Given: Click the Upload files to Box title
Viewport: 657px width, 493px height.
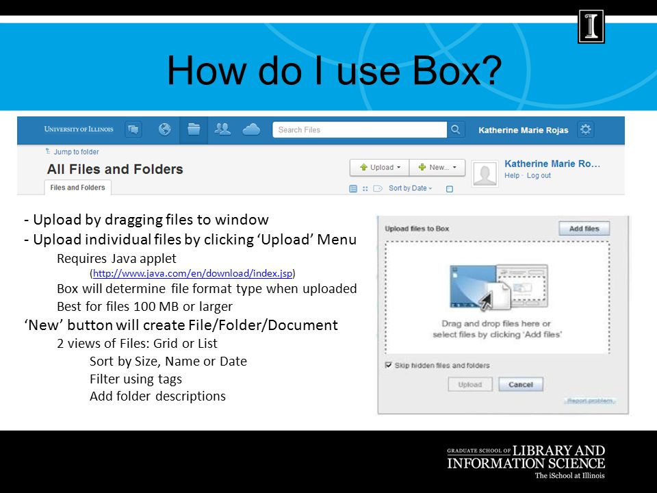Looking at the screenshot, I should click(x=417, y=229).
